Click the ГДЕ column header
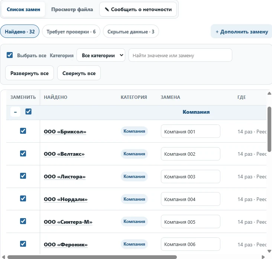Image resolution: width=272 pixels, height=259 pixels. (242, 97)
